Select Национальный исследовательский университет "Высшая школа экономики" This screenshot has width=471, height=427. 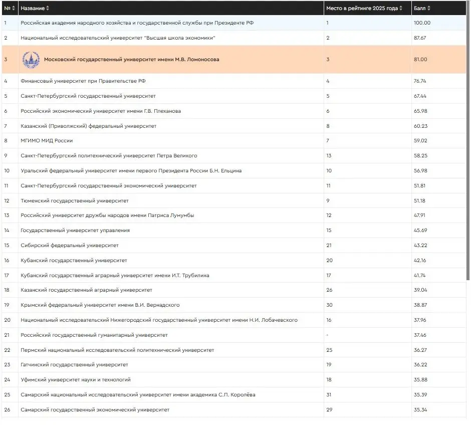point(118,38)
